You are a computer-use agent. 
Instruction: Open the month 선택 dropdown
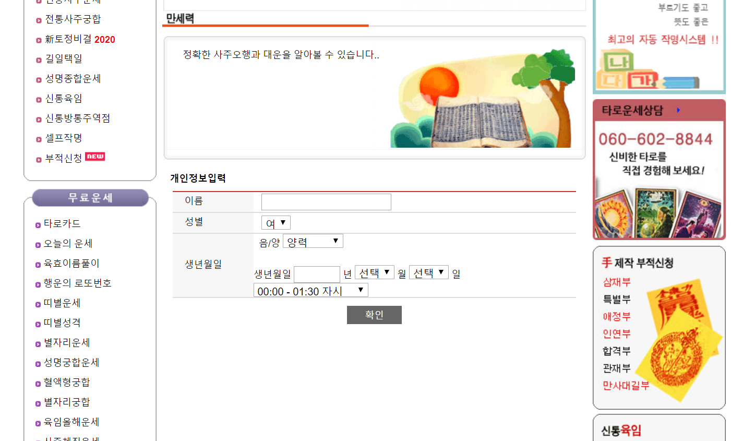pyautogui.click(x=375, y=272)
